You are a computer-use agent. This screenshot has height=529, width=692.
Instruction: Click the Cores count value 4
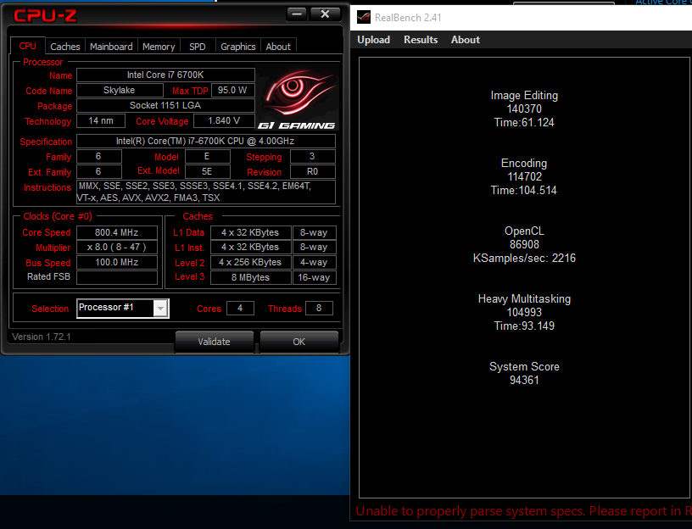(x=240, y=309)
